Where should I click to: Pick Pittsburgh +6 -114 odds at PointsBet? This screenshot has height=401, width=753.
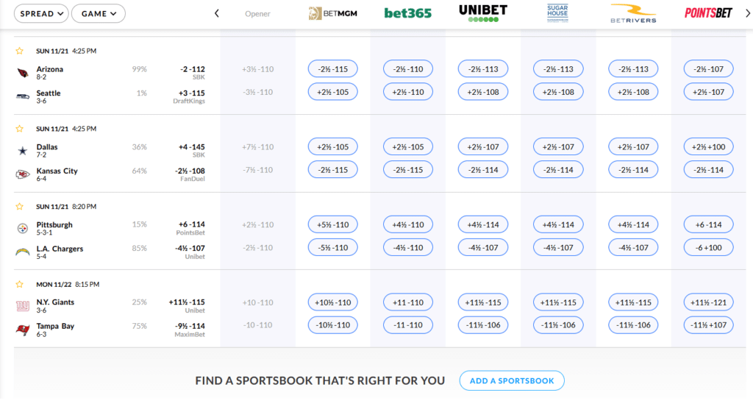tap(708, 224)
